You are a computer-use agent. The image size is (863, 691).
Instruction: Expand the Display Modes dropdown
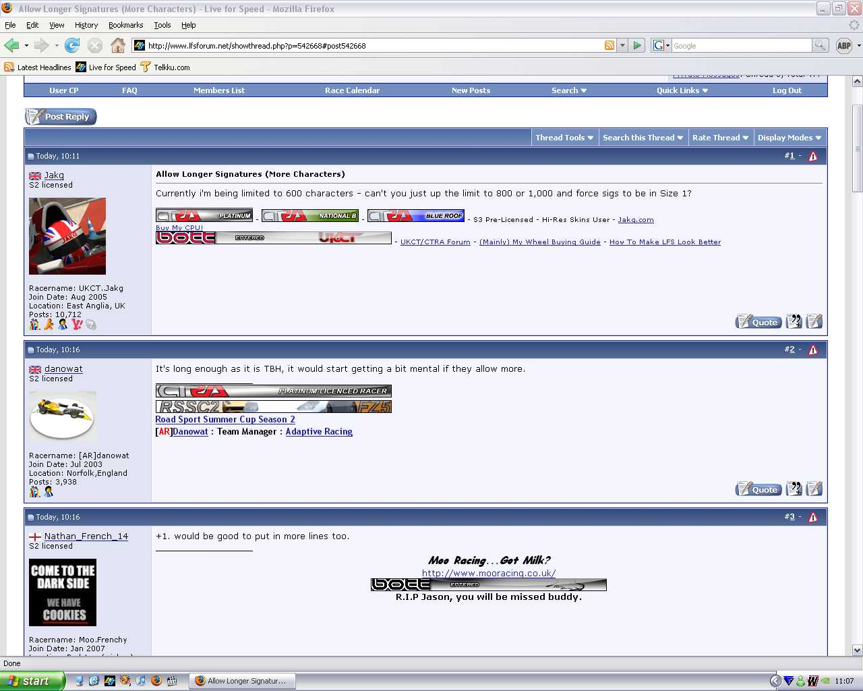[x=790, y=138]
